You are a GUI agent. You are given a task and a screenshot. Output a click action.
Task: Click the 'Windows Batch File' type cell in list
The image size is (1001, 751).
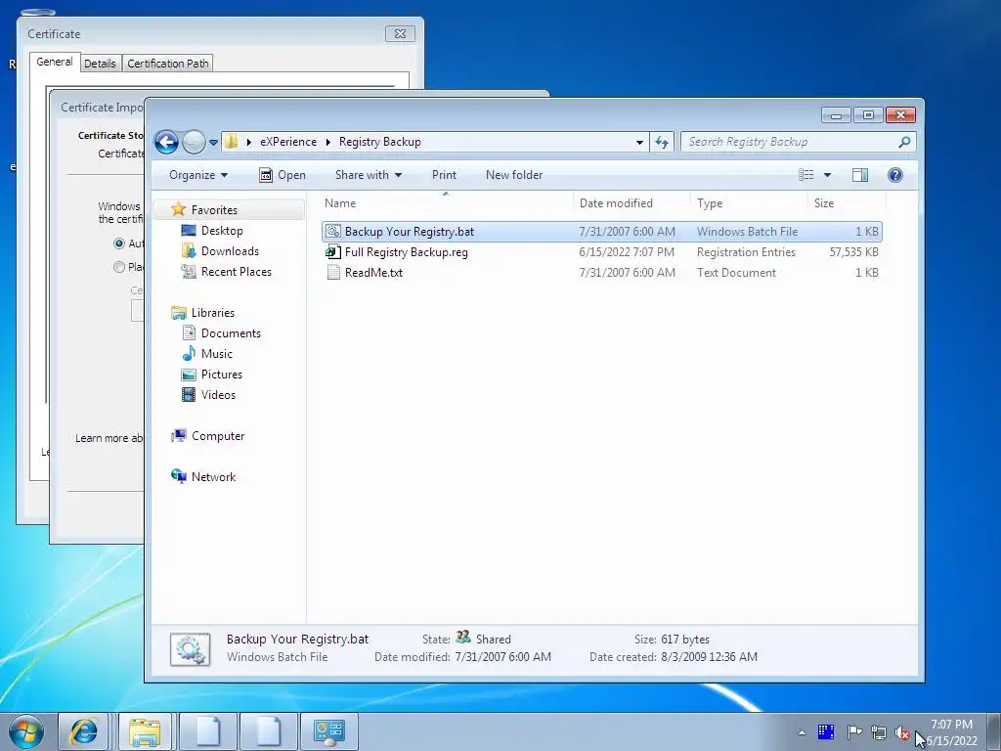tap(747, 232)
